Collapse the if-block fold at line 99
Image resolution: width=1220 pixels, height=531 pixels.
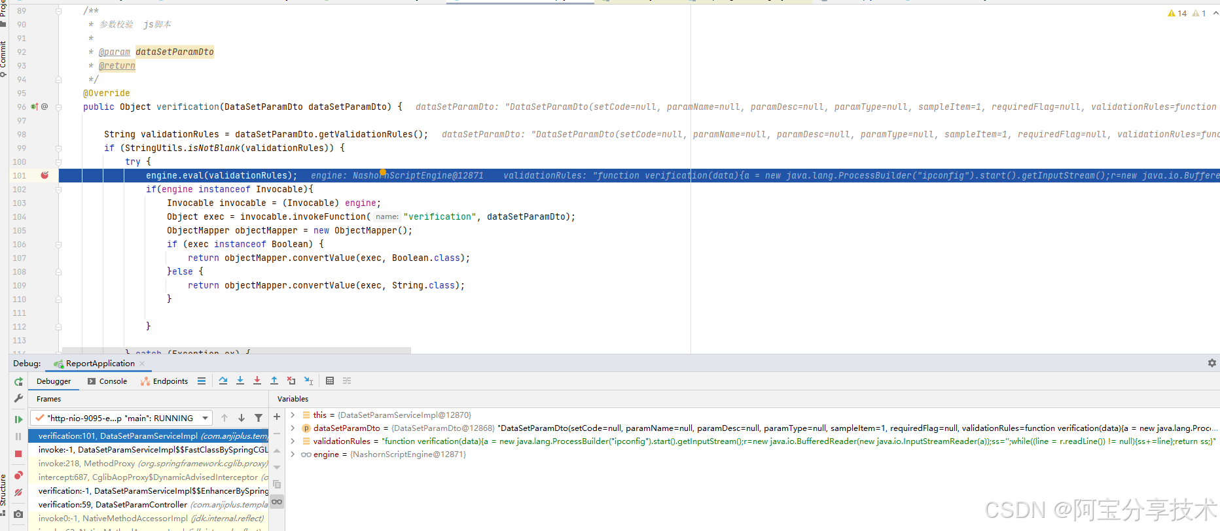(x=58, y=148)
